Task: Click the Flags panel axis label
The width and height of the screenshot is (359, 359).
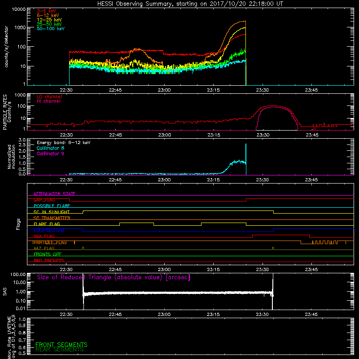Action: [x=18, y=224]
